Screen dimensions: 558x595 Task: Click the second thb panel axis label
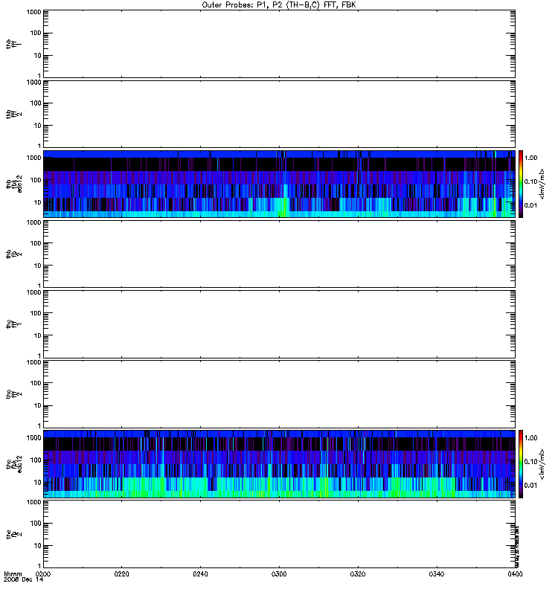tap(13, 114)
